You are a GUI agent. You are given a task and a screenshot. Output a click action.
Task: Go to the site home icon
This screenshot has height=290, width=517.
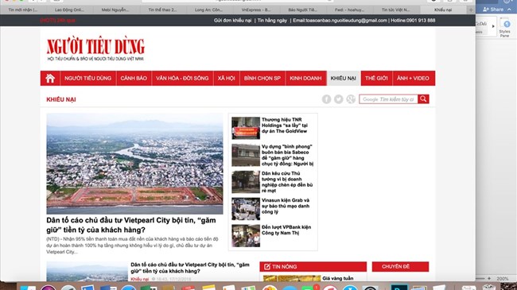(50, 79)
